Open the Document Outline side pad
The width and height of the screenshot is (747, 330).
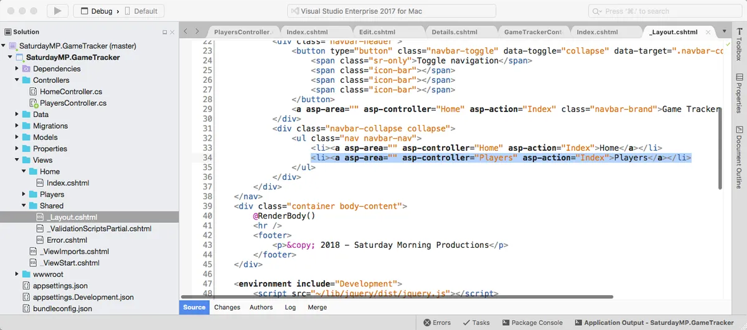pos(739,157)
